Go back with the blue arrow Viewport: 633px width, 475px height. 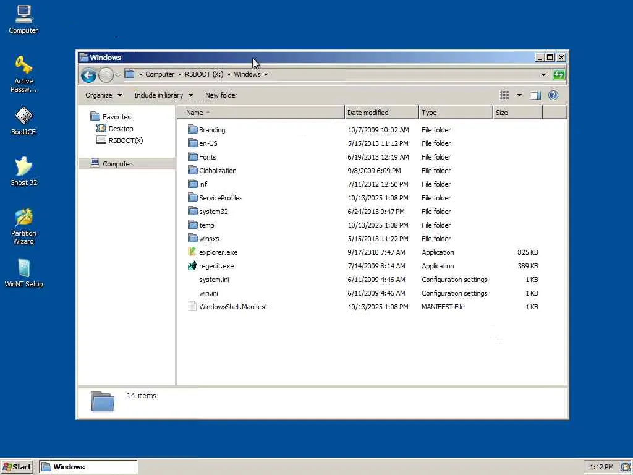(88, 75)
